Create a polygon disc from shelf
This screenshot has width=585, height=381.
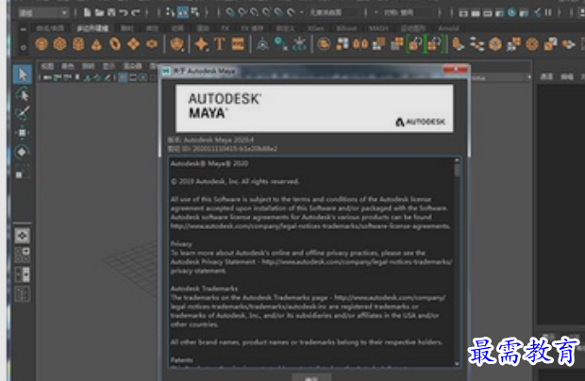click(152, 44)
